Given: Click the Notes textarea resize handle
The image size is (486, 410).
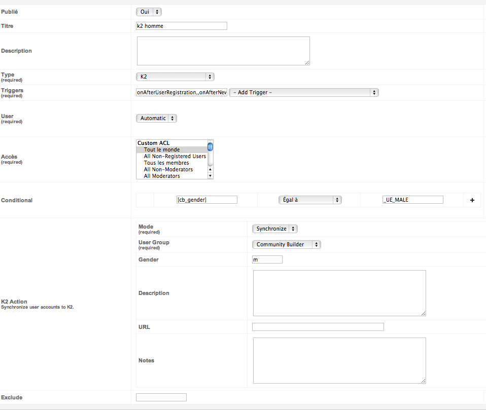Looking at the screenshot, I should click(424, 381).
